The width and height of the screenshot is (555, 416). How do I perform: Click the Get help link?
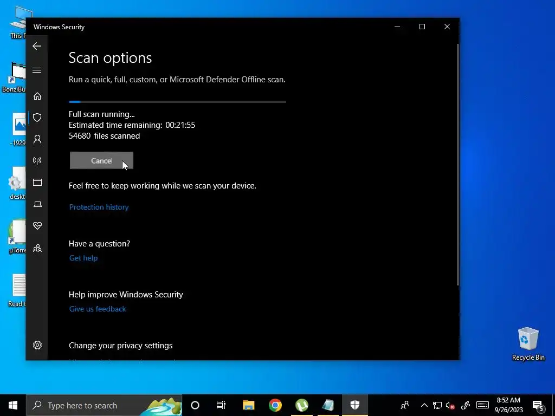pyautogui.click(x=83, y=258)
